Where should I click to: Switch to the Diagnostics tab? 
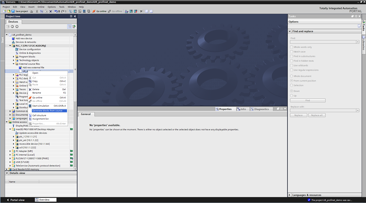tap(261, 109)
